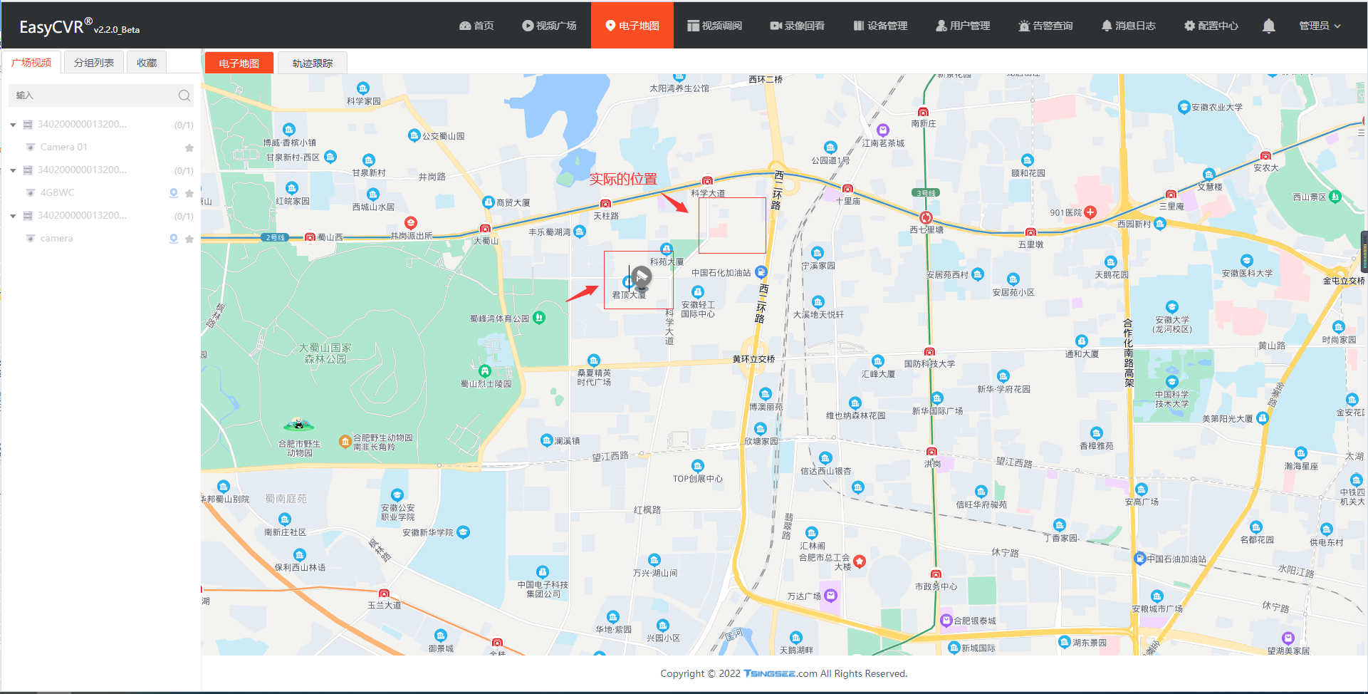This screenshot has height=694, width=1368.
Task: Click the 科学大道 metro station marker
Action: [707, 181]
